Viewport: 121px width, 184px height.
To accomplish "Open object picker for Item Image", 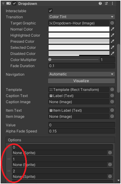I will [112, 116].
